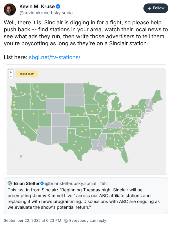This screenshot has height=225, width=173.
Task: Click the Follow button
Action: tap(156, 8)
